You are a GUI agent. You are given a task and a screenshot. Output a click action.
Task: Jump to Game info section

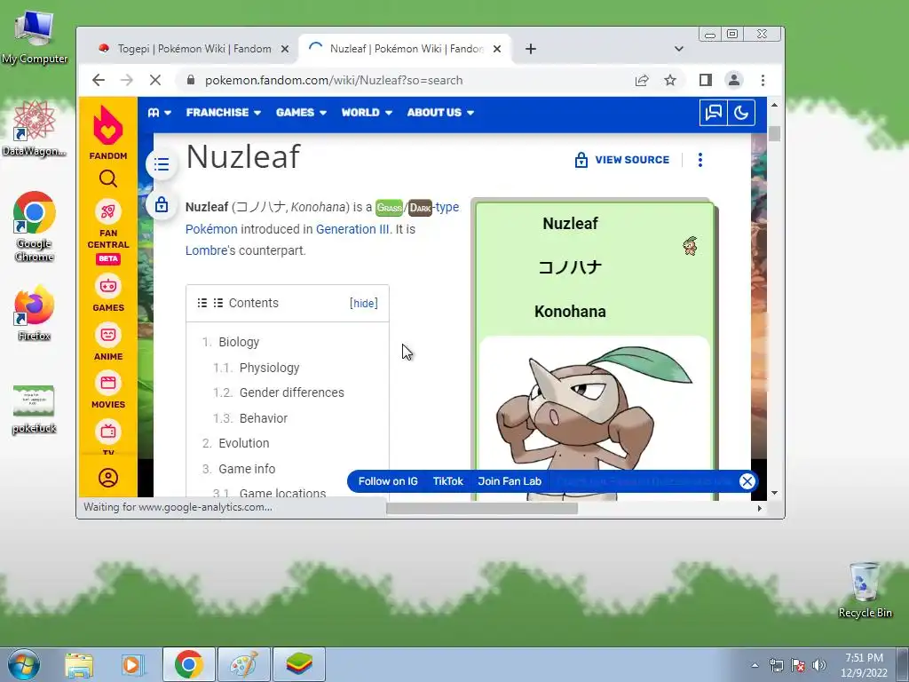[x=247, y=469]
